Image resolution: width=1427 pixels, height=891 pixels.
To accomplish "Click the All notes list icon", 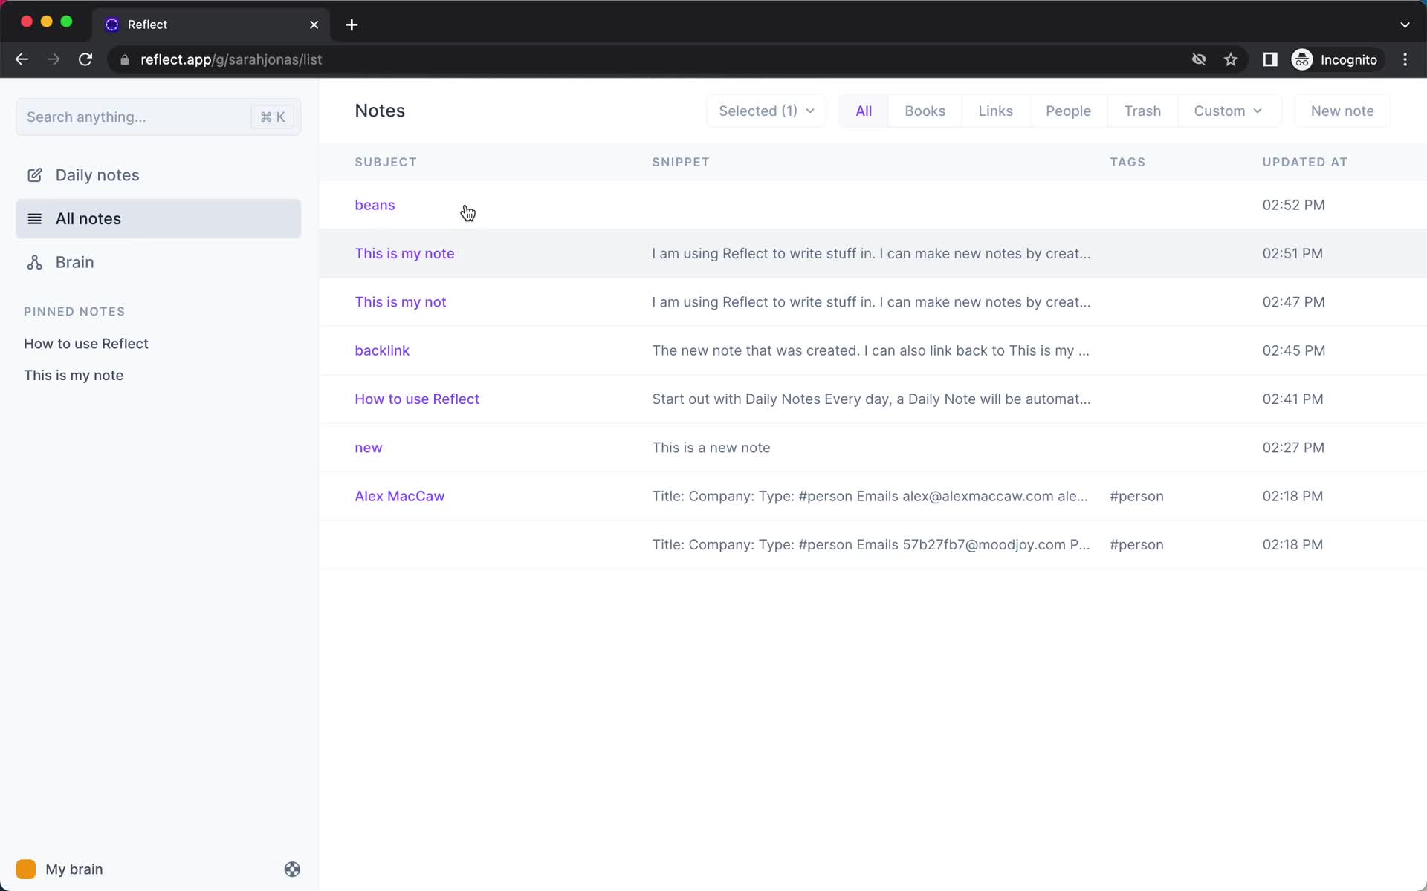I will pyautogui.click(x=35, y=218).
